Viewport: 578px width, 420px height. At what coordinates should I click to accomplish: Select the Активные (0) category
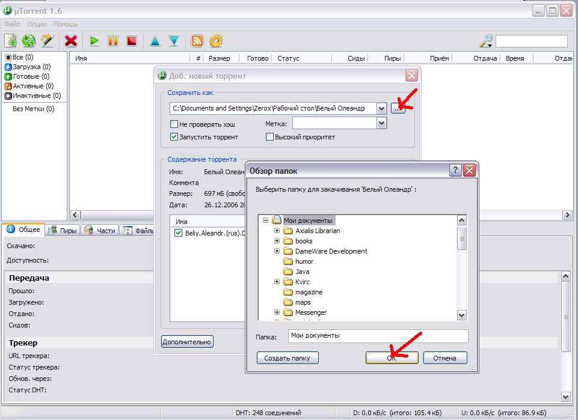29,86
